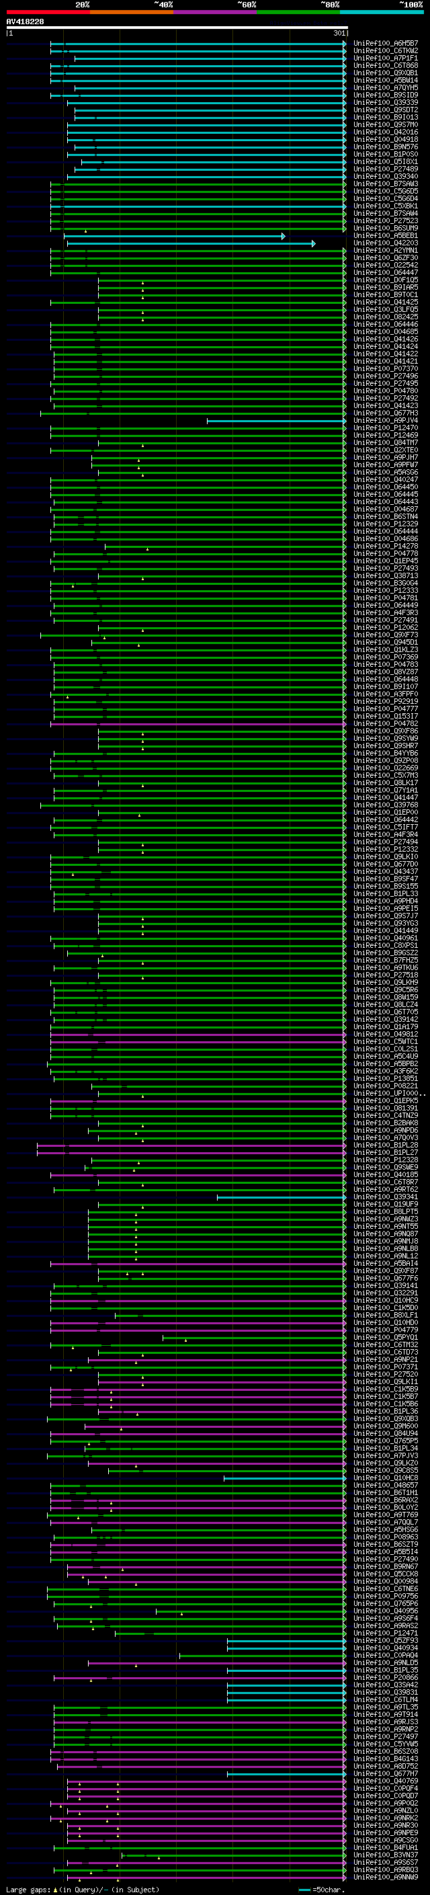Open hit UniRef100_B9SID9

coord(386,95)
